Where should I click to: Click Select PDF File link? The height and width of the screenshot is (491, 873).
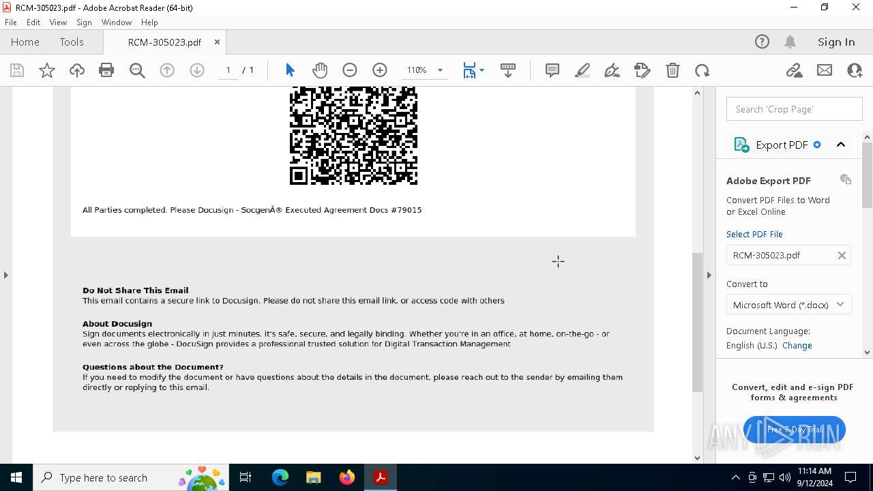(754, 234)
